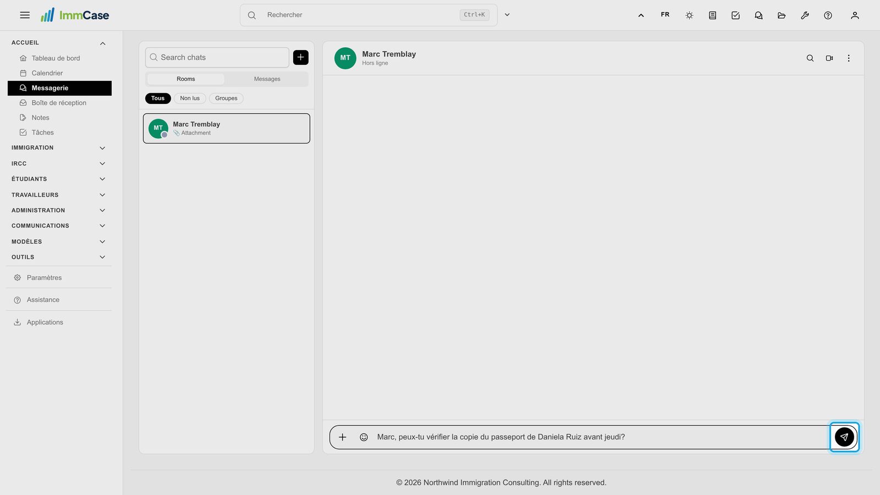Viewport: 880px width, 495px height.
Task: Filter chats by Tous
Action: point(158,98)
